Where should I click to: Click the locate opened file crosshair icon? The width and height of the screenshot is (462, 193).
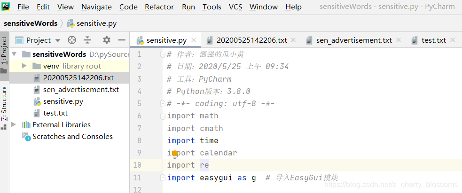(72, 40)
